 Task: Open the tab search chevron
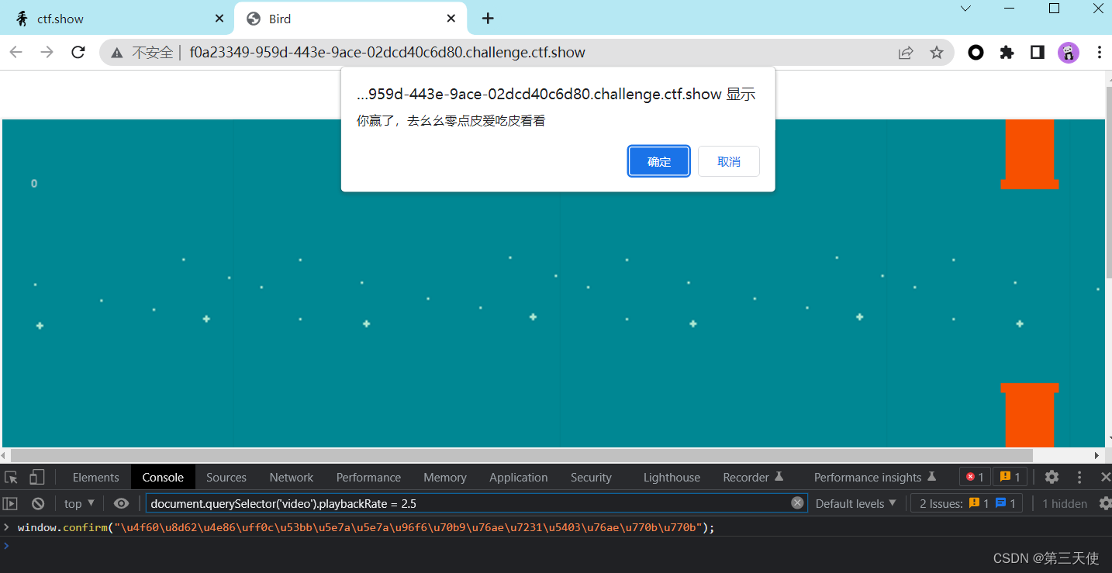[965, 9]
